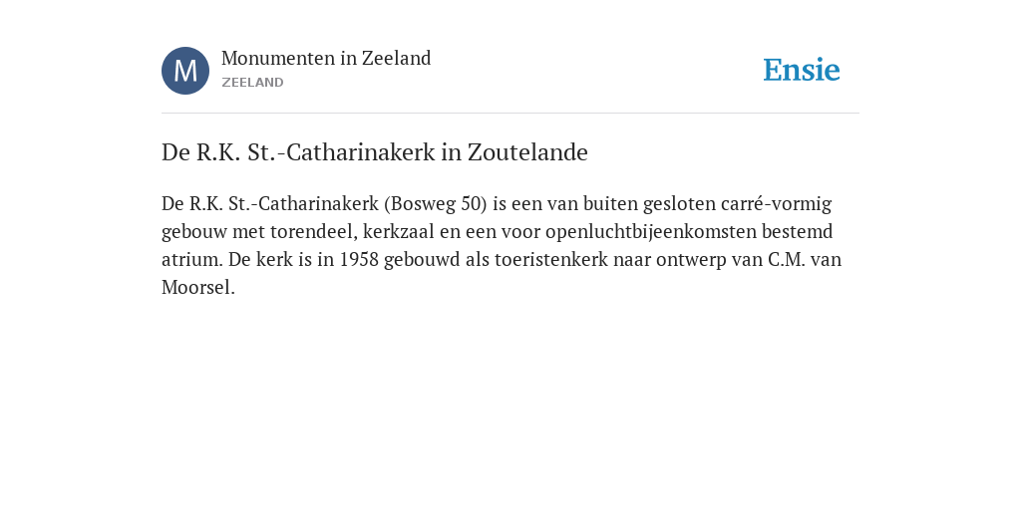Click the name Moorsel on the last line

(198, 288)
